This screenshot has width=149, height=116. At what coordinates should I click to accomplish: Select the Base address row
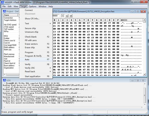pyautogui.click(x=11, y=65)
